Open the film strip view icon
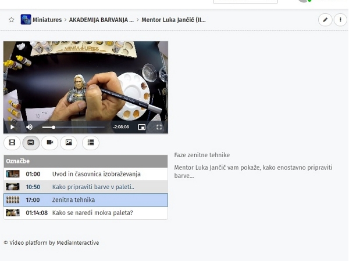Viewport: 349px width, 261px height. [x=12, y=142]
